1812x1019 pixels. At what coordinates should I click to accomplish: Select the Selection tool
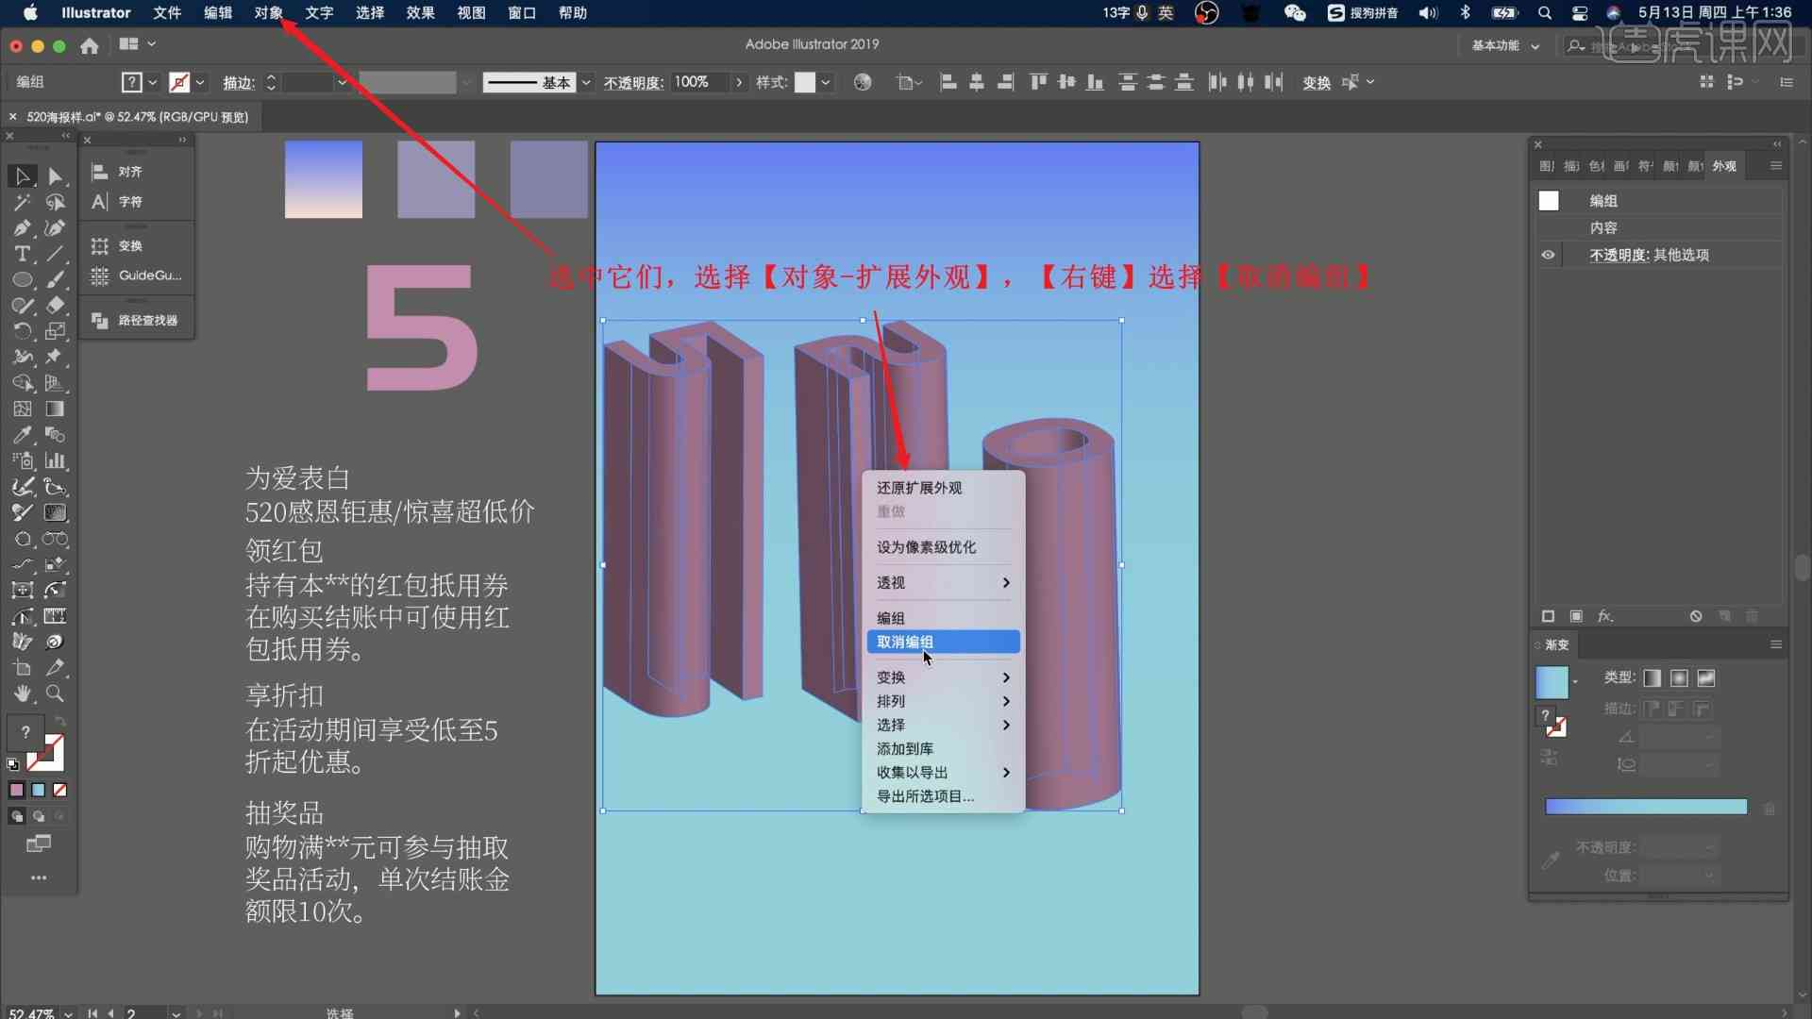click(x=23, y=176)
